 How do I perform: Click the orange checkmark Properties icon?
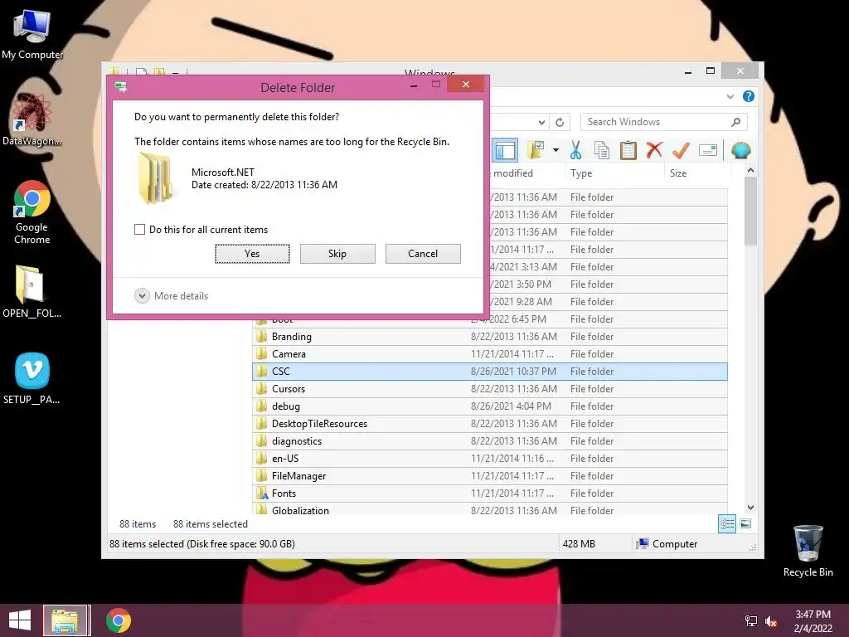(681, 150)
